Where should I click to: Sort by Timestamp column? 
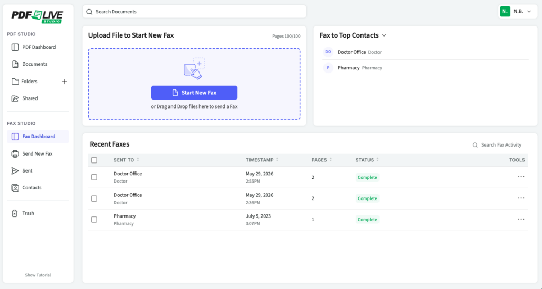262,160
